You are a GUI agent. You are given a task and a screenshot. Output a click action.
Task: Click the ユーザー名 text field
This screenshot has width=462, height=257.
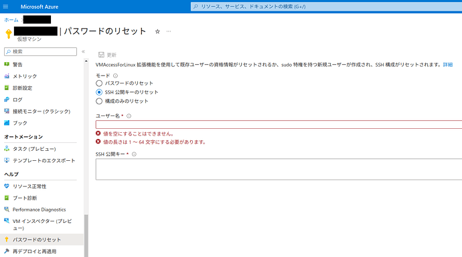click(279, 125)
